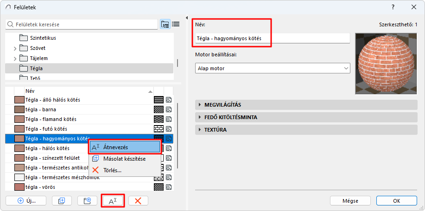The width and height of the screenshot is (425, 211).
Task: Click the Felületek keresése search field
Action: [82, 24]
